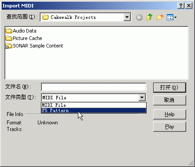Select the Picture Cache folder name
The width and height of the screenshot is (195, 167).
(x=27, y=38)
